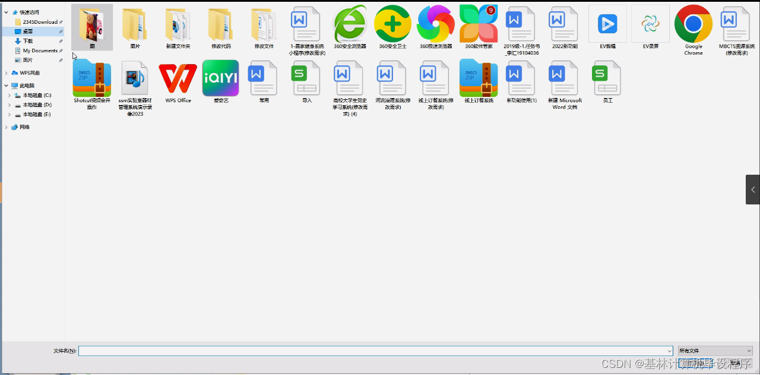This screenshot has width=760, height=375.
Task: Select 本地磁盘 (E:) drive
Action: point(37,114)
